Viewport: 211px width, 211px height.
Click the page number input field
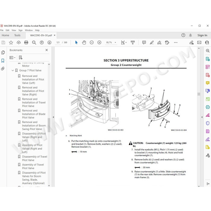pos(58,43)
